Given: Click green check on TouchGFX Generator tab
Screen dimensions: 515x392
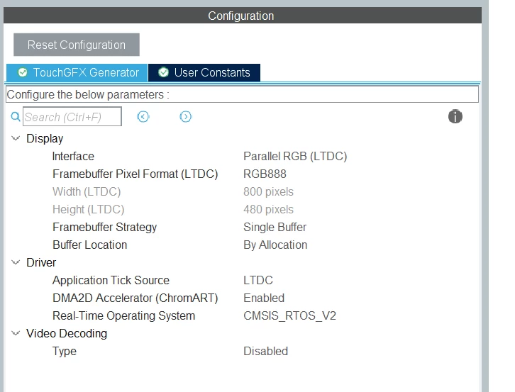Looking at the screenshot, I should coord(23,72).
